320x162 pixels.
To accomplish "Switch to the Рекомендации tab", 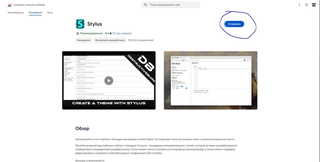I will 16,13.
